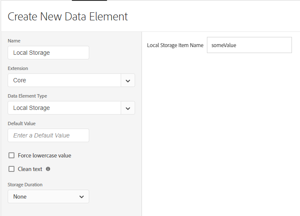The height and width of the screenshot is (216, 300).
Task: Click the Extension dropdown chevron arrow
Action: pos(128,81)
